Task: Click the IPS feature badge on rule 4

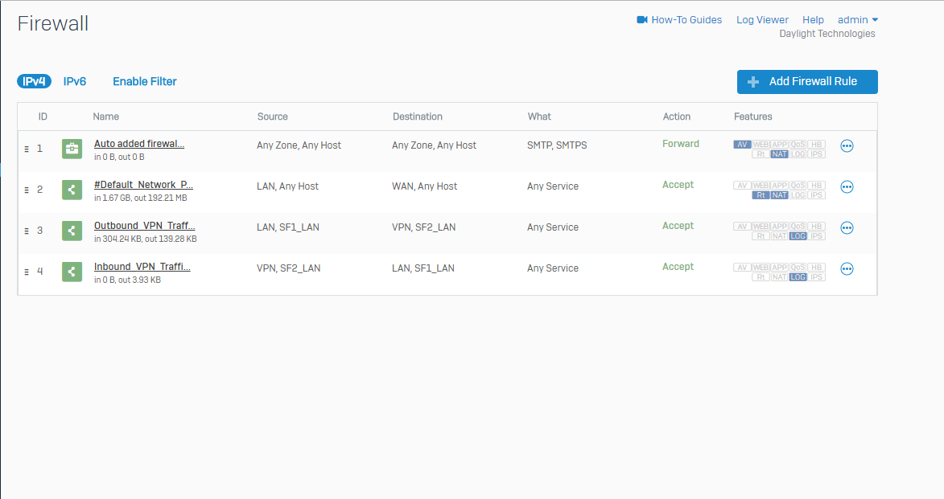Action: pos(816,277)
